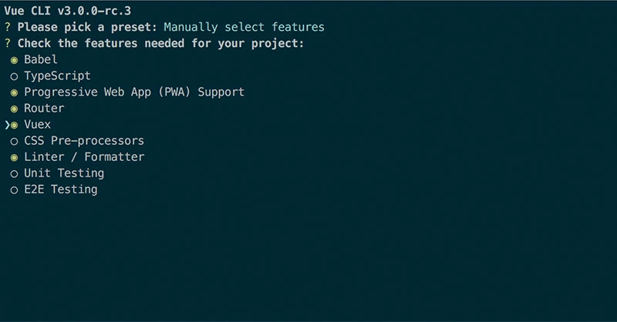Select the TypeScript option text
Screen dimensions: 617x322
tap(57, 75)
